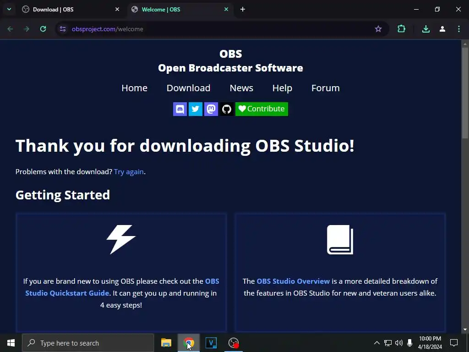Screen dimensions: 469x352
Task: Open the News navigation item
Action: [x=241, y=88]
